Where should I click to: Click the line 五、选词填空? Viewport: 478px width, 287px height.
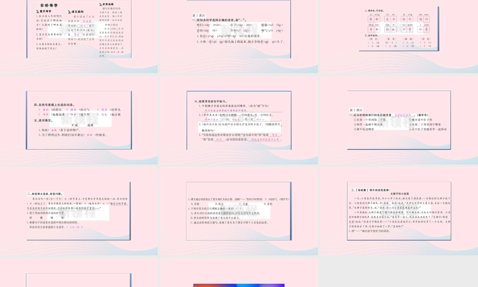(43, 121)
